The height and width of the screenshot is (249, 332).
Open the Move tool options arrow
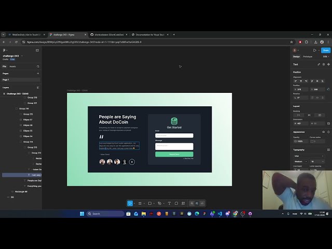[x=134, y=203]
